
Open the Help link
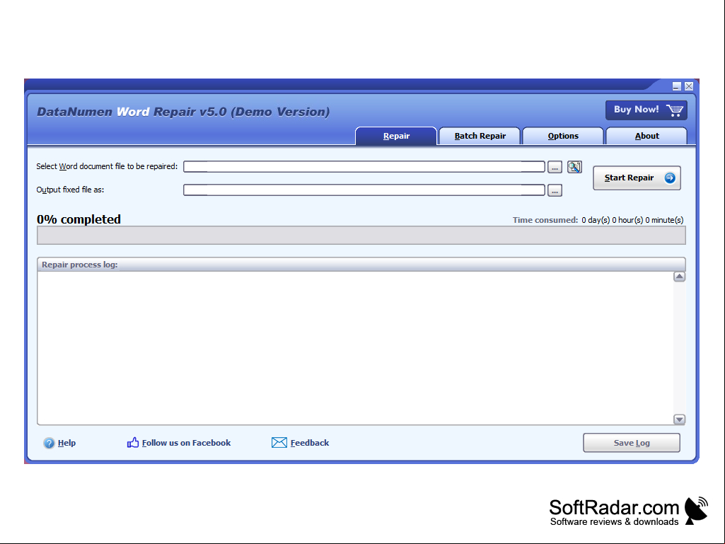(66, 443)
